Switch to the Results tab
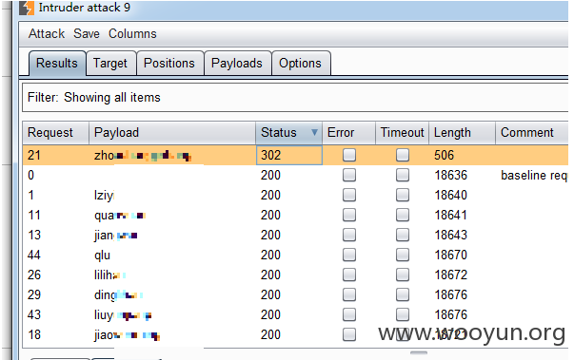574x360 pixels. [x=57, y=63]
